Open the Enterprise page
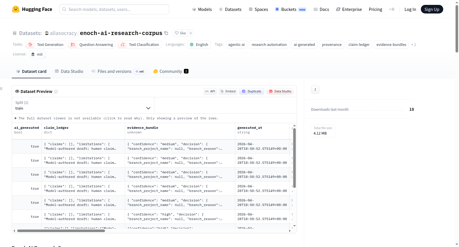The width and height of the screenshot is (459, 247). coord(349,9)
